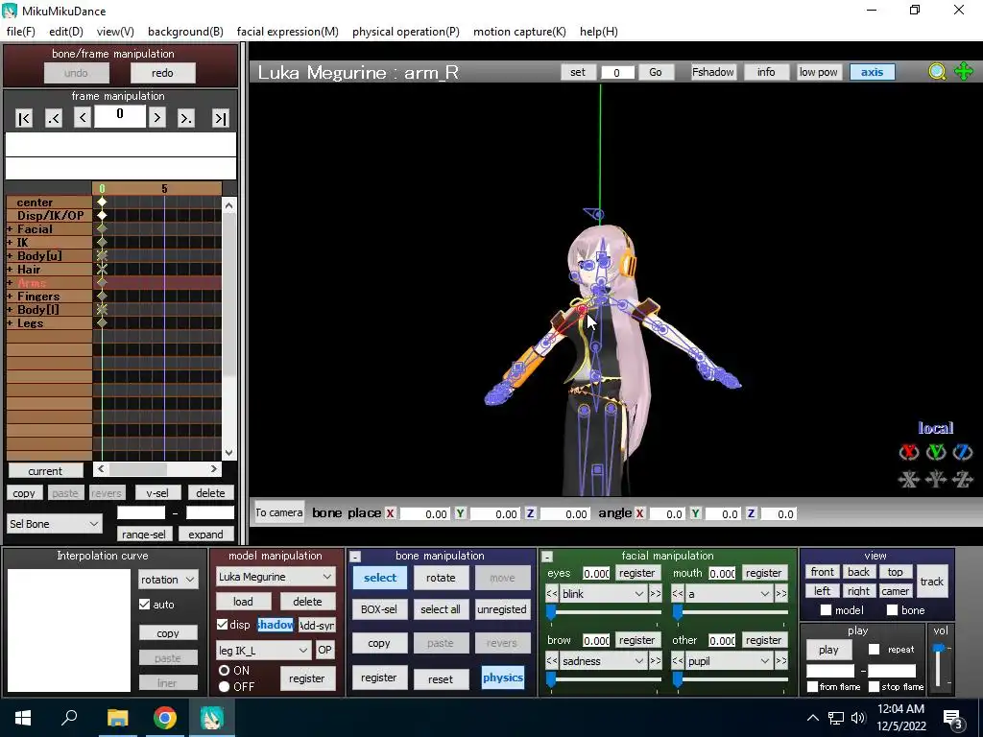This screenshot has height=737, width=983.
Task: Open the motion capture(K) menu
Action: [x=519, y=32]
